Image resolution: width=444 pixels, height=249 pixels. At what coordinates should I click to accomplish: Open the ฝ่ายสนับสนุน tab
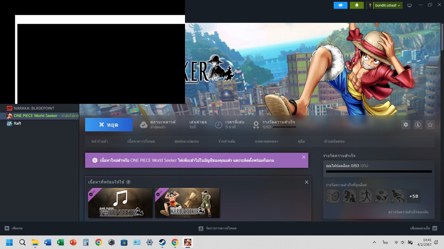[x=334, y=141]
